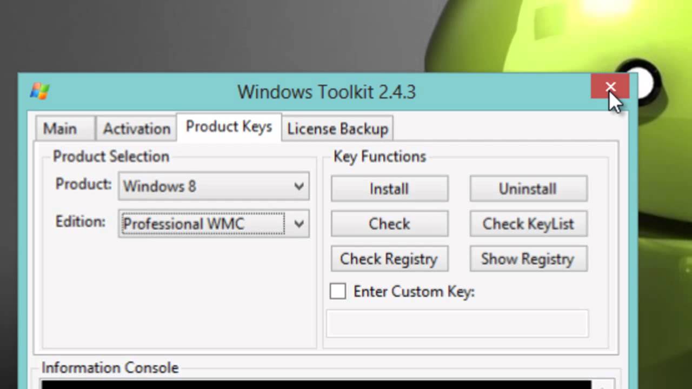Click the Windows Toolkit 2.4.3 title text
692x389 pixels.
pyautogui.click(x=327, y=91)
